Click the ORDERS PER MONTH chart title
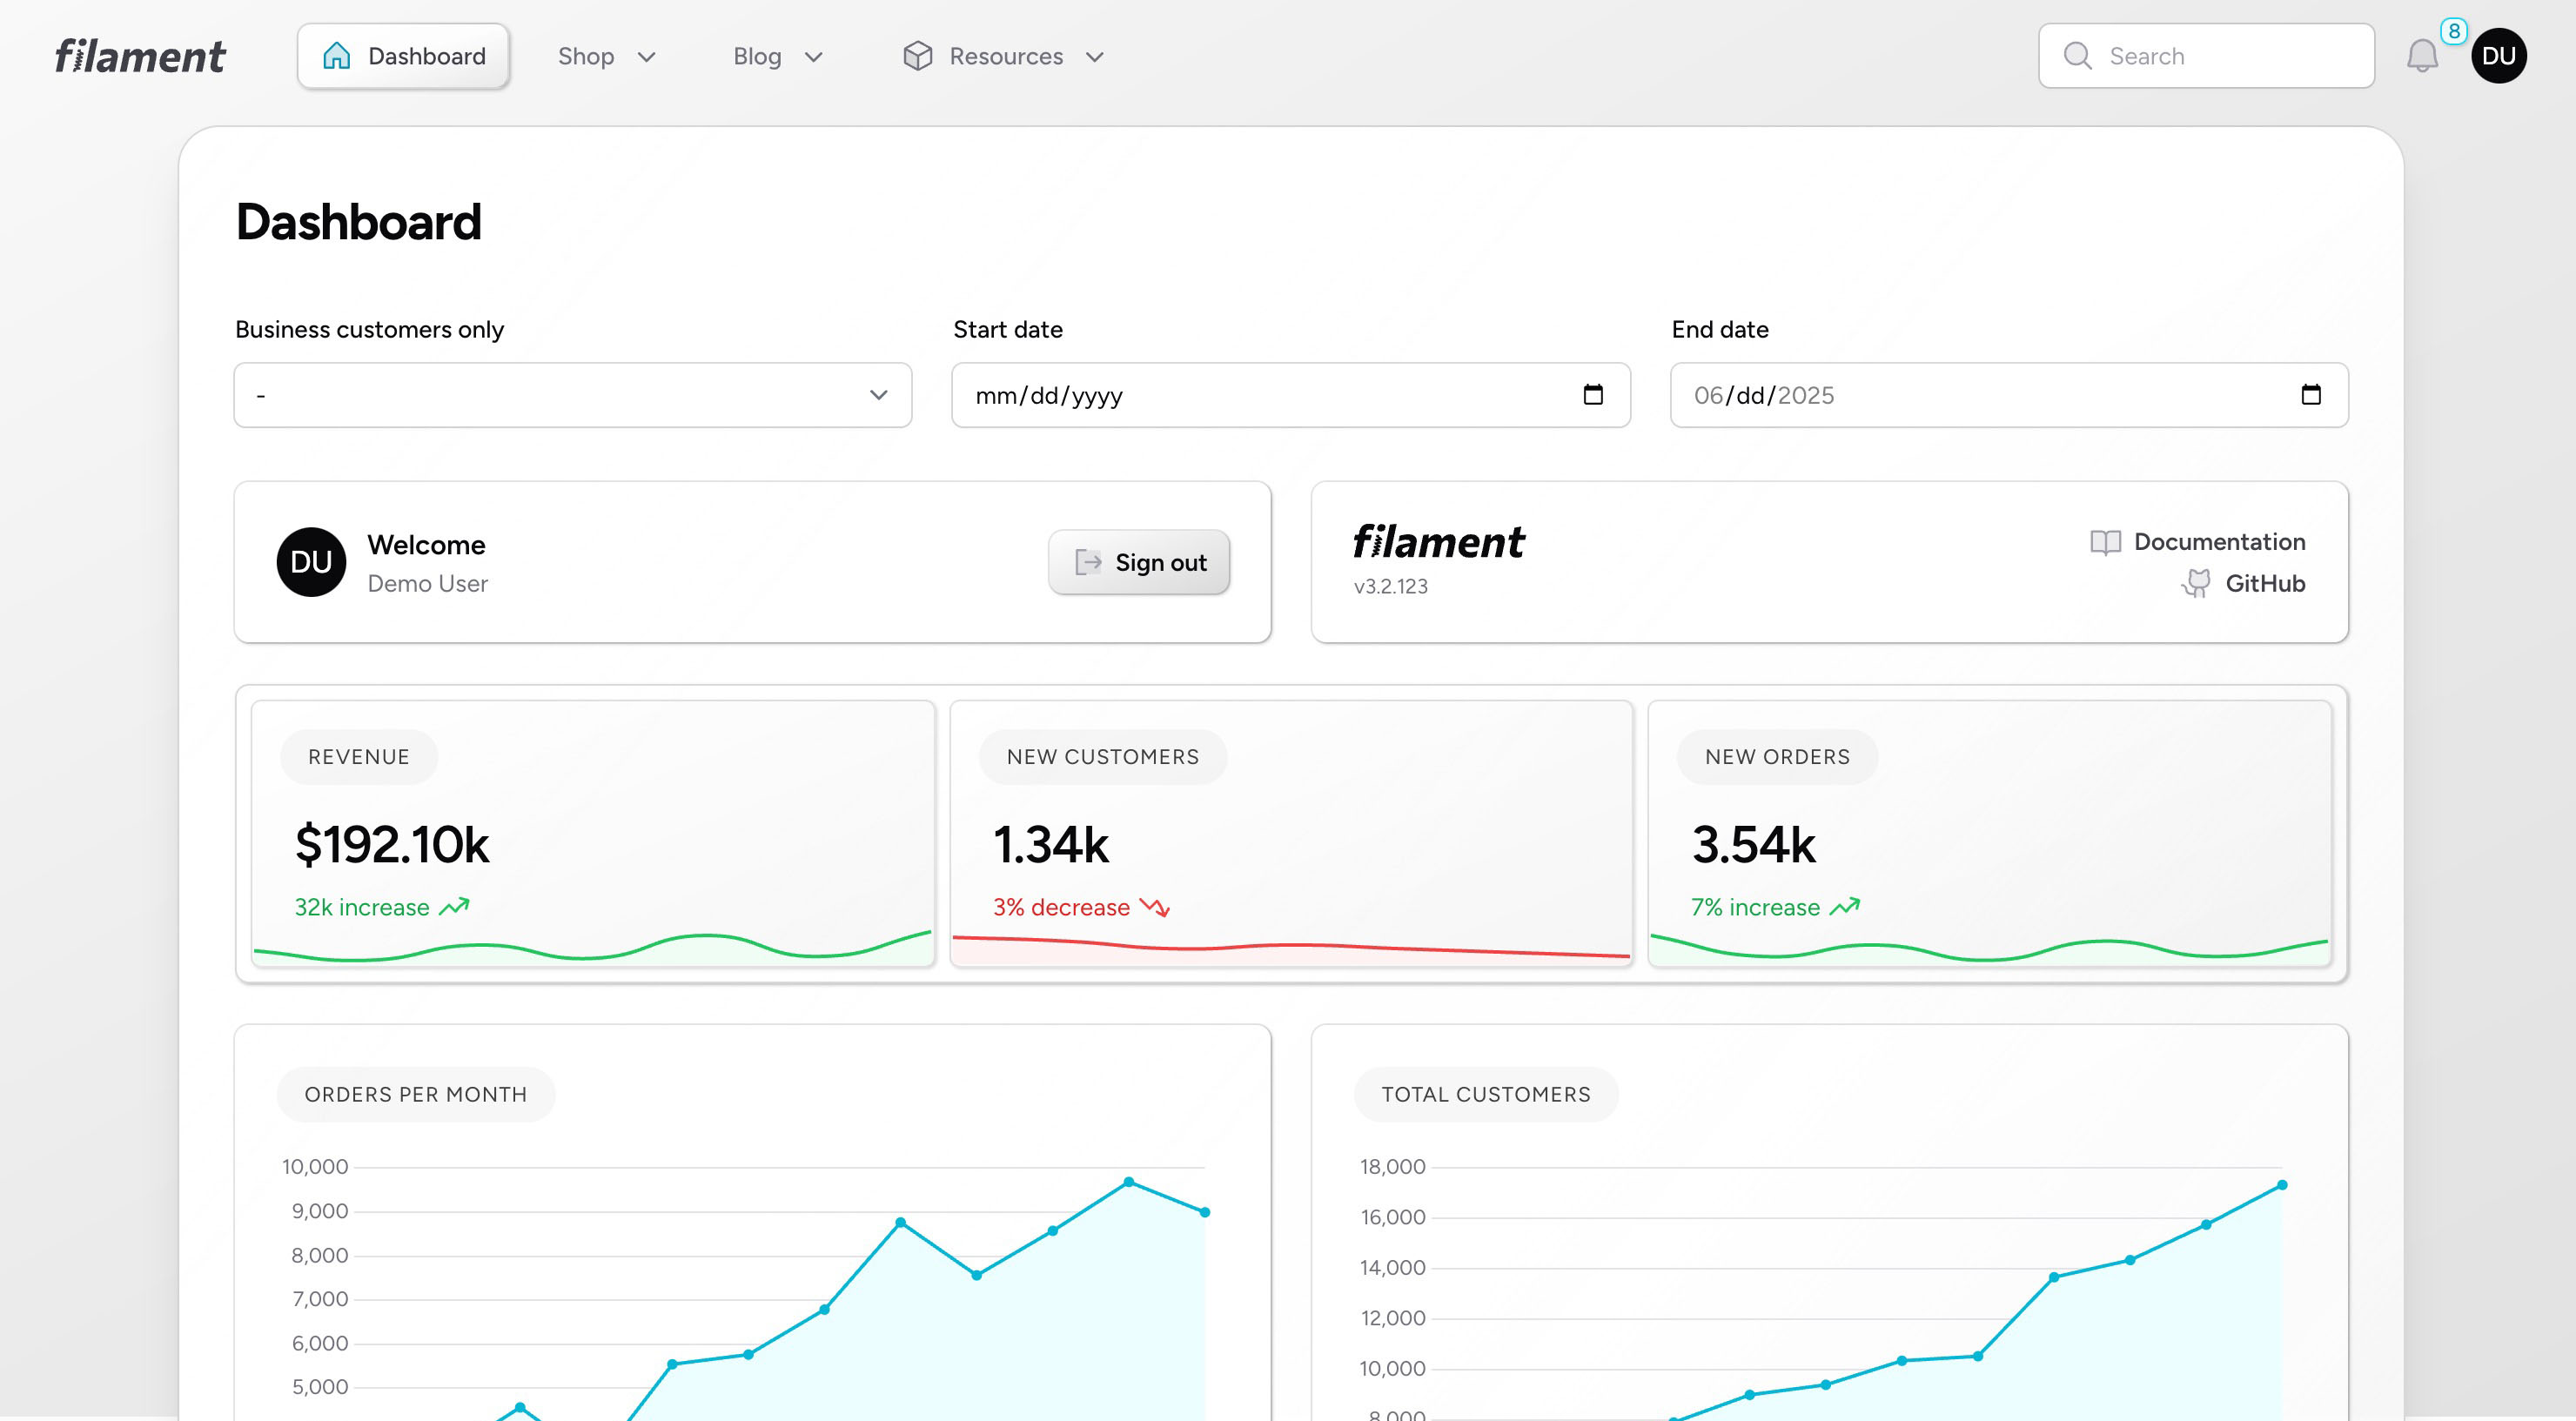The height and width of the screenshot is (1421, 2576). pos(415,1094)
